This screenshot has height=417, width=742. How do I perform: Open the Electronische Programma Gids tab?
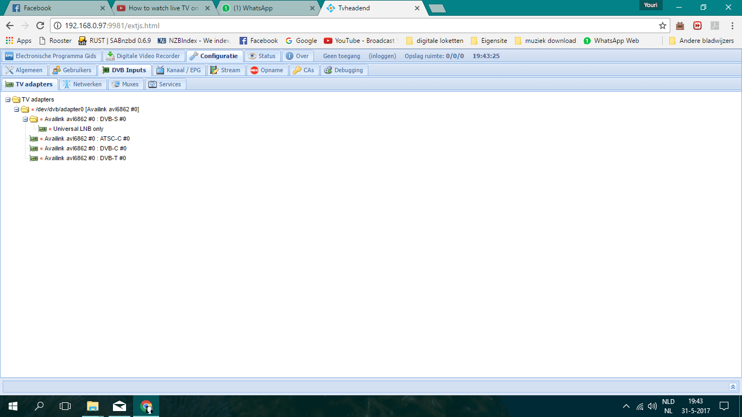[x=51, y=56]
